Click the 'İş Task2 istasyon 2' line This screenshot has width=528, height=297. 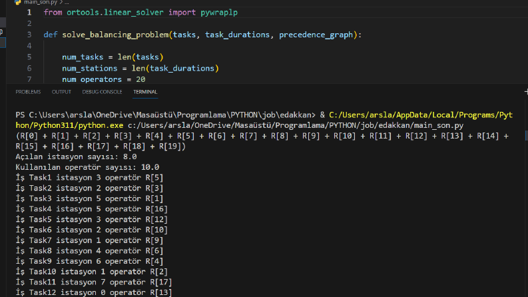[89, 188]
